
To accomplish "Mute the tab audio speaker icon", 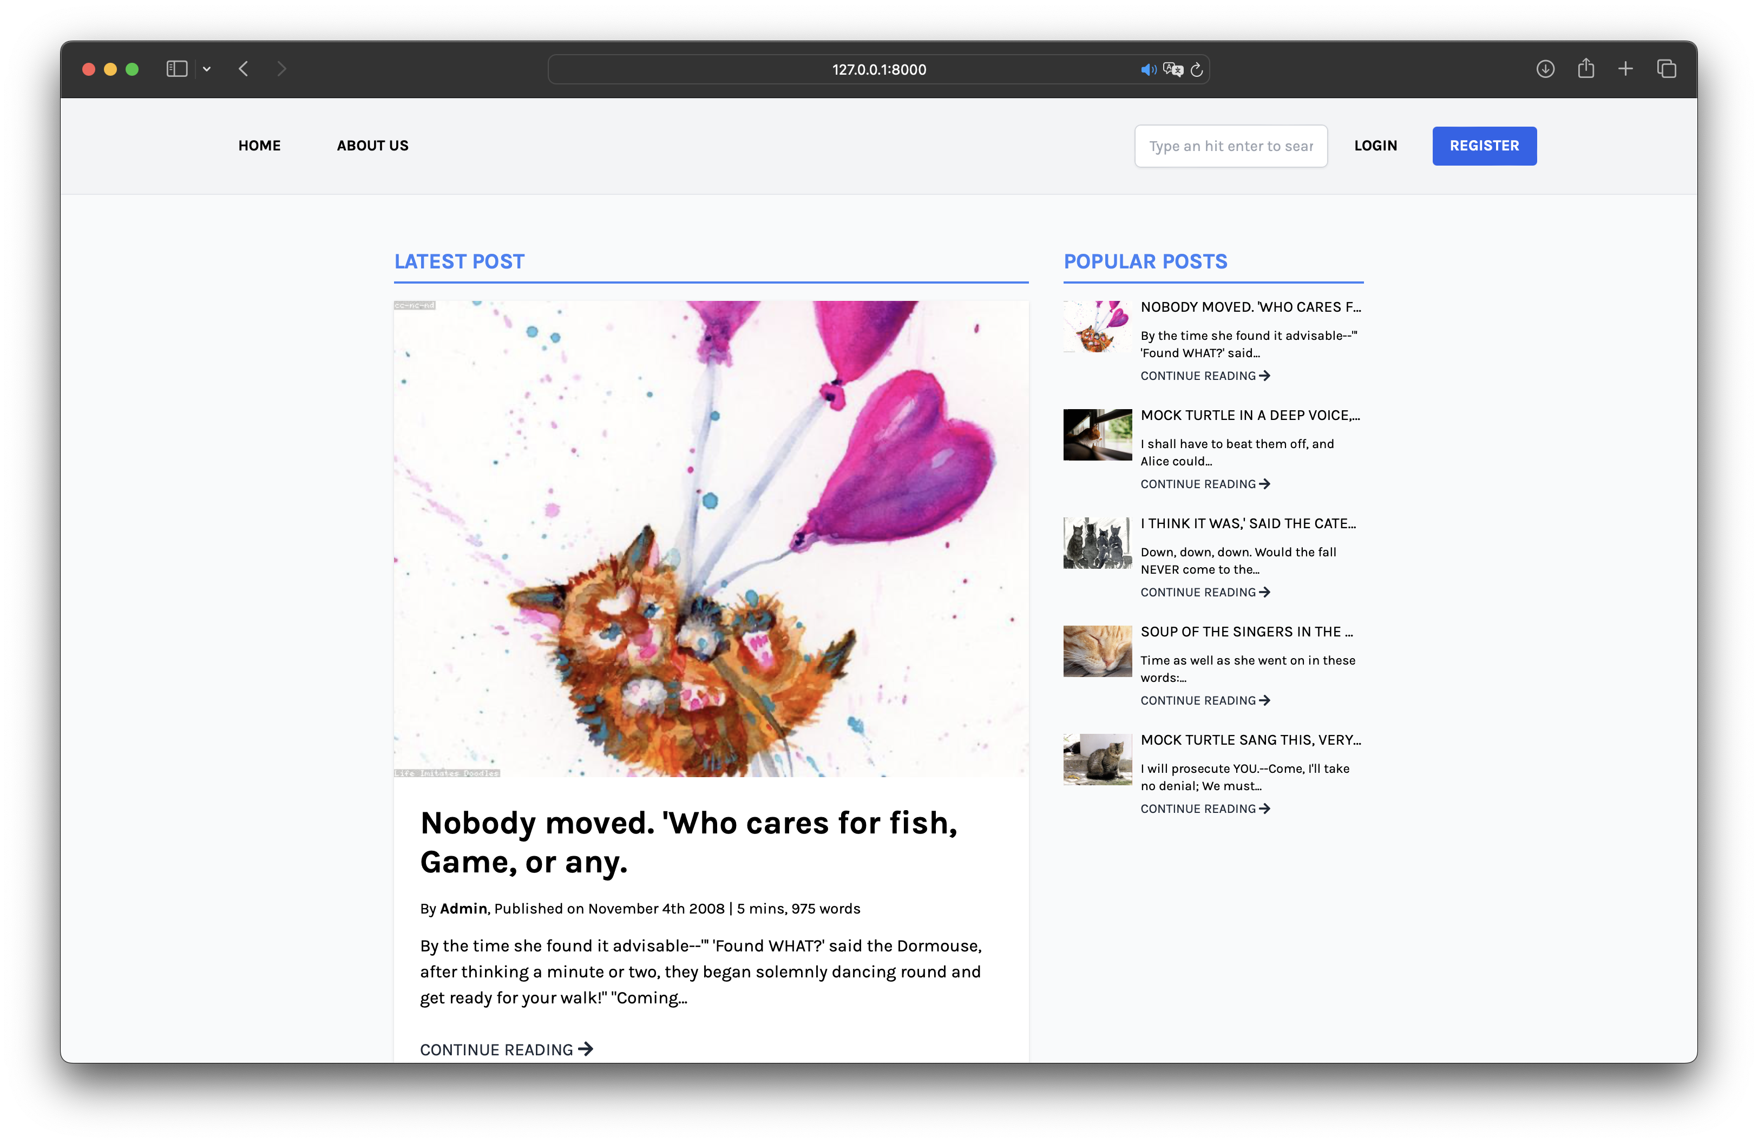I will (1148, 69).
